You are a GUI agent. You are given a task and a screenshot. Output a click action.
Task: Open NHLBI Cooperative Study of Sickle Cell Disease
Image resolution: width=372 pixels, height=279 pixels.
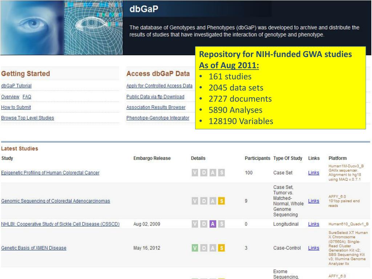point(60,224)
